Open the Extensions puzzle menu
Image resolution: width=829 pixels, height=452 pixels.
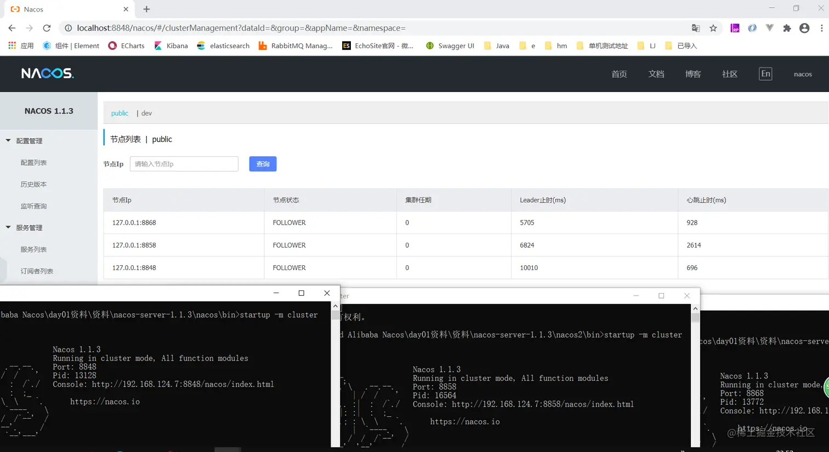click(787, 28)
